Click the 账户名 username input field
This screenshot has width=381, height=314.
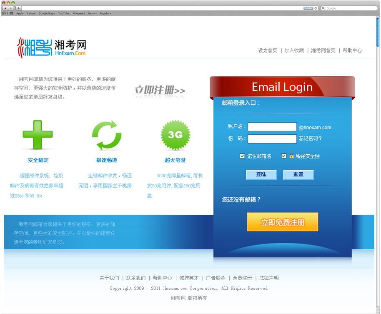[272, 127]
